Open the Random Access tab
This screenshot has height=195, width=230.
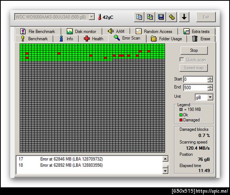[154, 31]
